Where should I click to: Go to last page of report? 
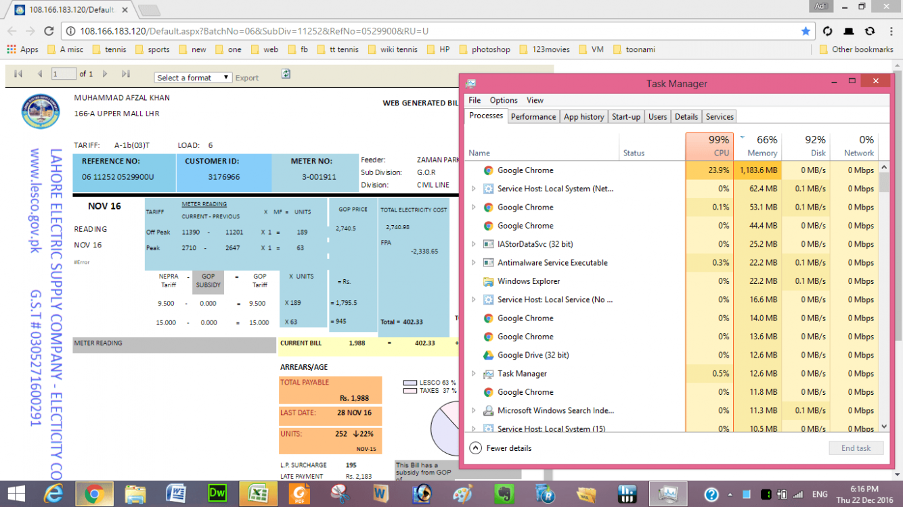pos(126,74)
